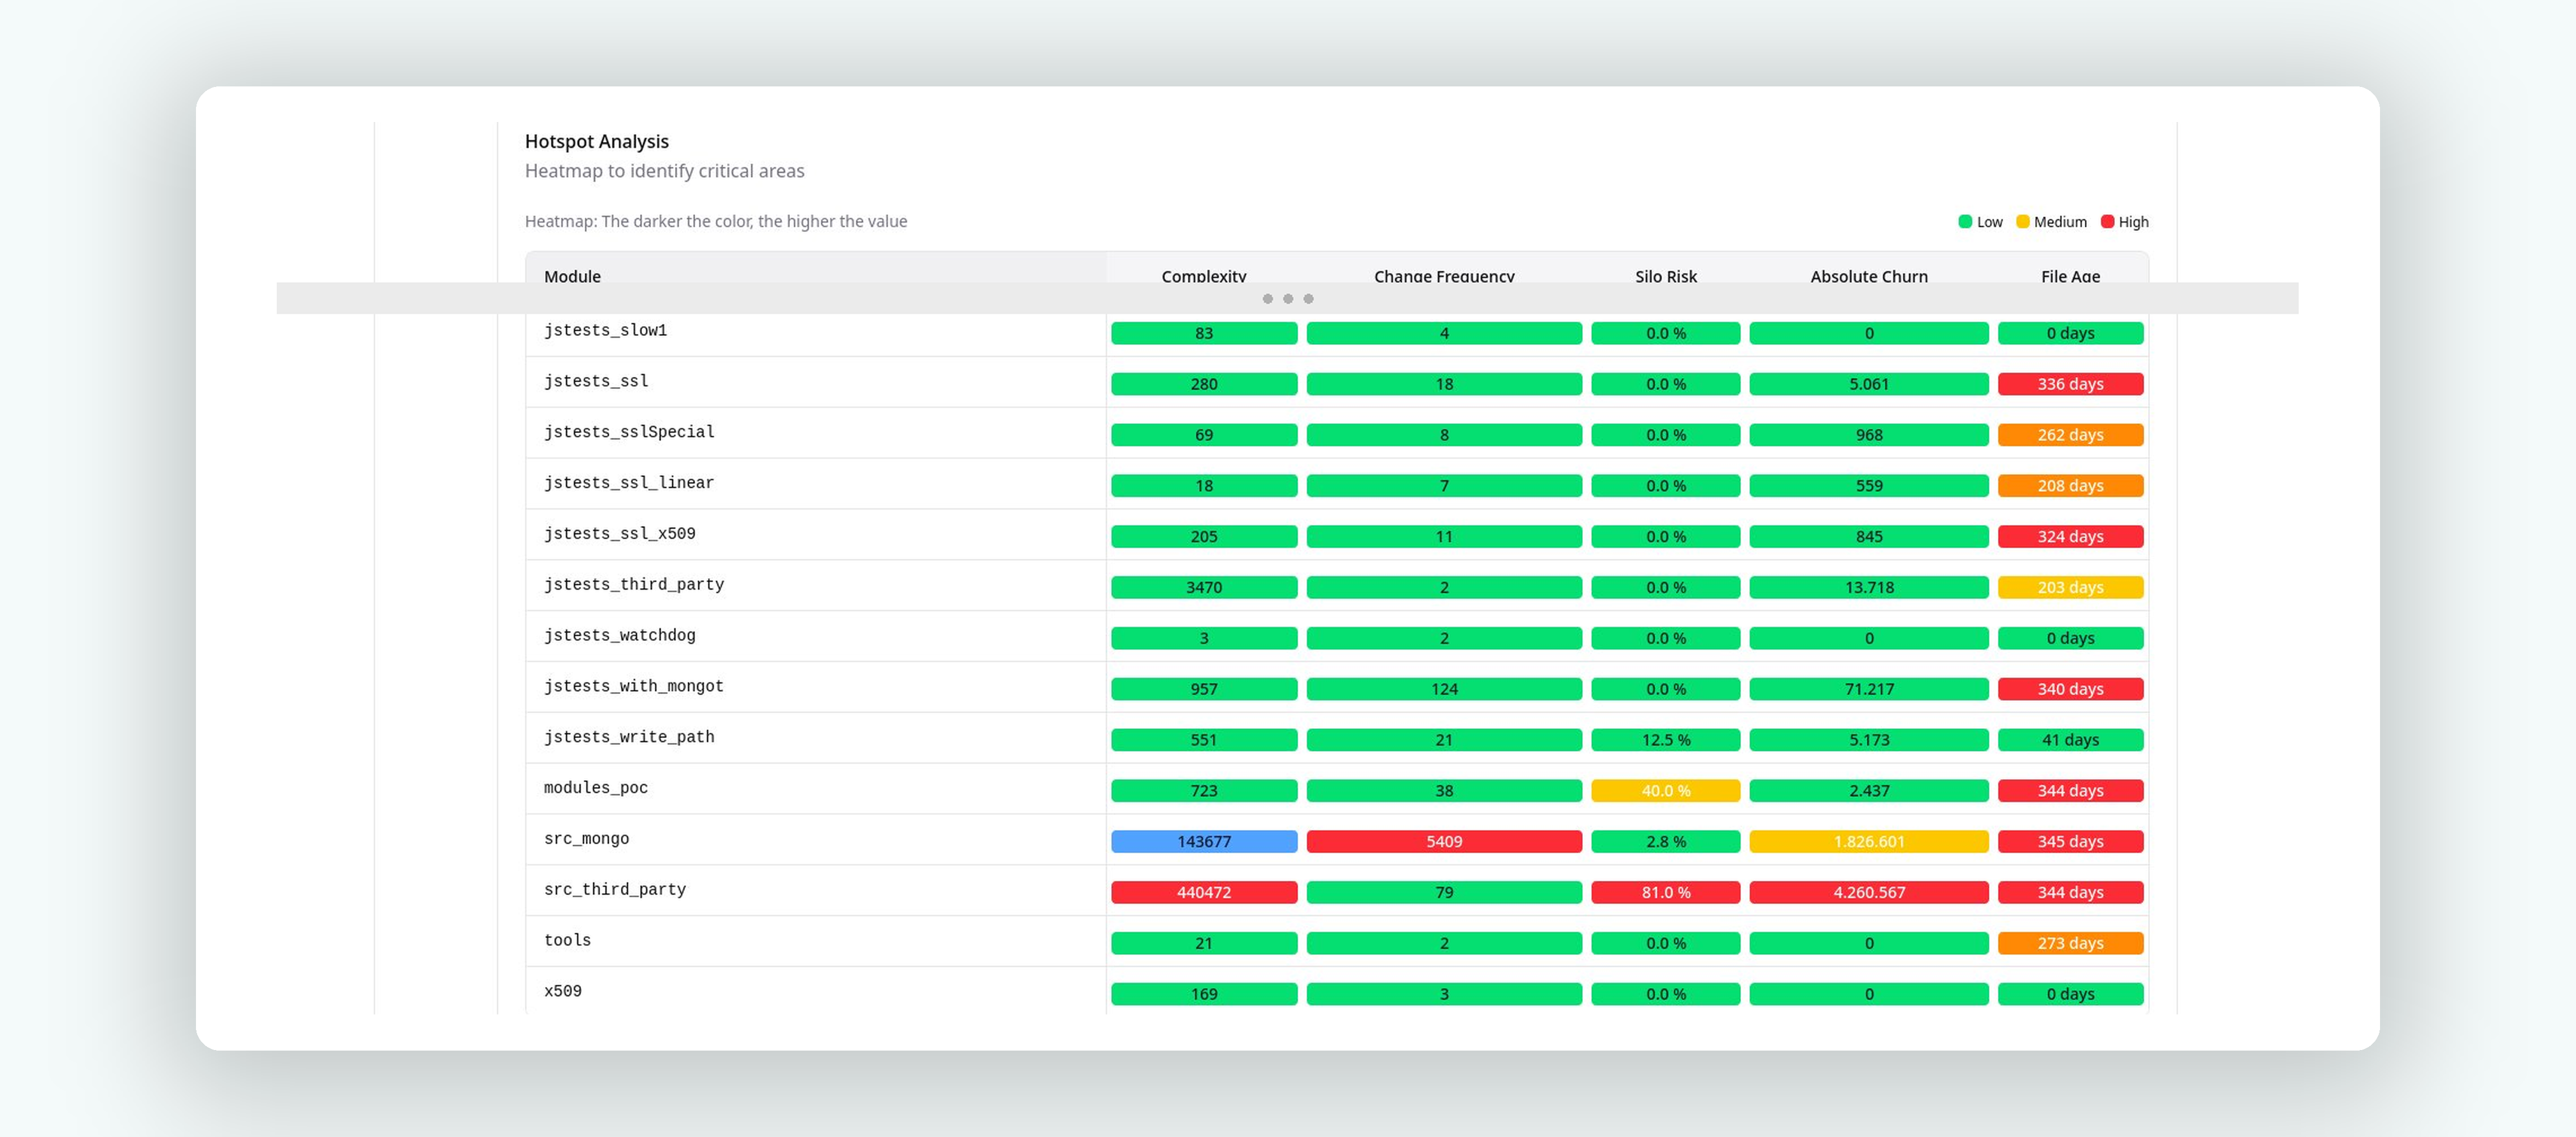Select the jstests_write_path module name

click(629, 737)
